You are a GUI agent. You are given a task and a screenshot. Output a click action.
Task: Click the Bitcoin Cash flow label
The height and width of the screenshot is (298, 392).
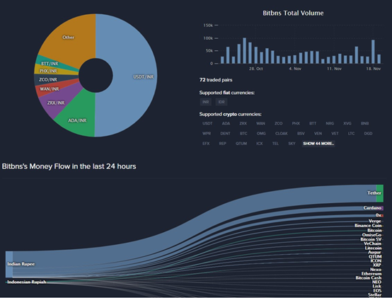coord(369,278)
